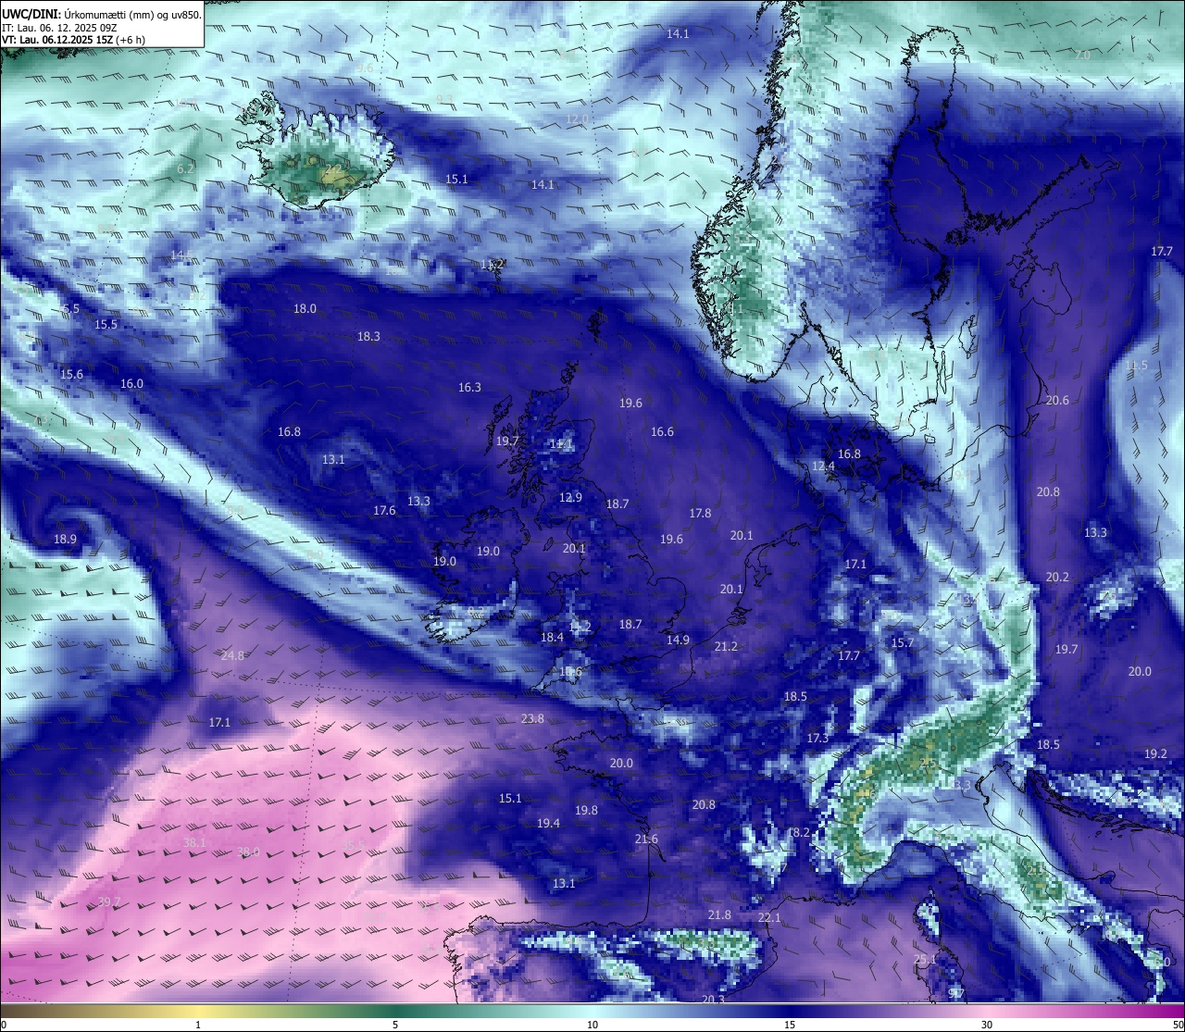Click the 'UWC/DINI: Úrkomumætti (mm) og uv850.' title line

click(x=102, y=14)
